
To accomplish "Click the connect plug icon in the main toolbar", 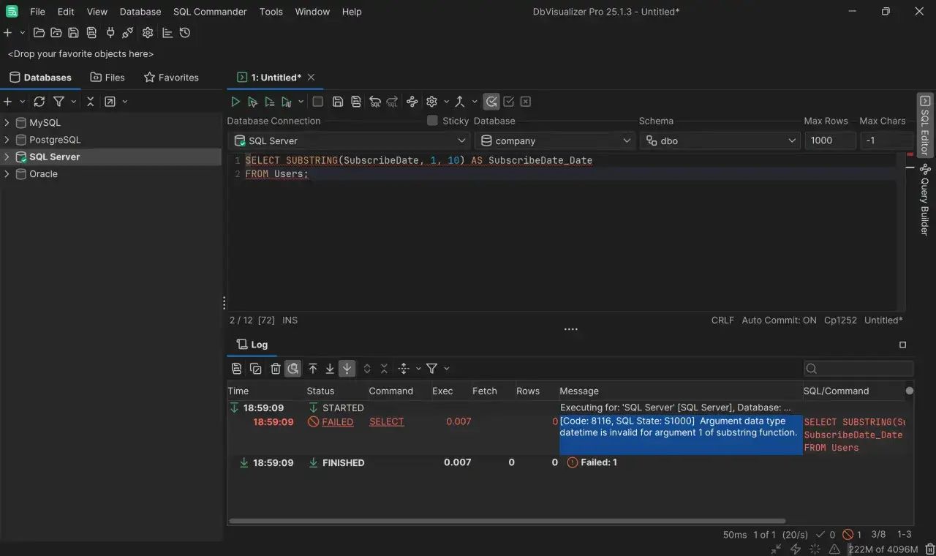I will tap(110, 33).
